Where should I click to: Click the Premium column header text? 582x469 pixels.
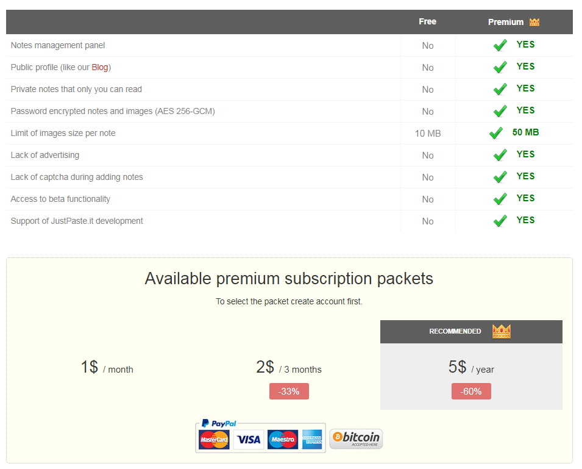(x=506, y=22)
